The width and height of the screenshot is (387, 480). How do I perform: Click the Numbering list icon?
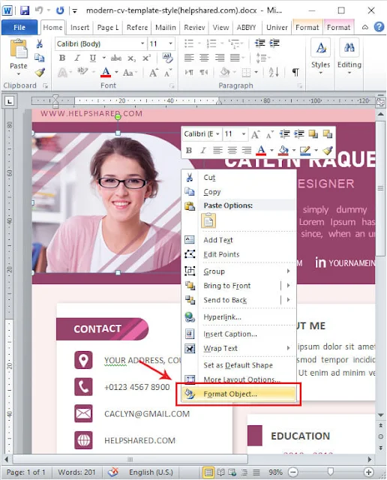(x=211, y=43)
